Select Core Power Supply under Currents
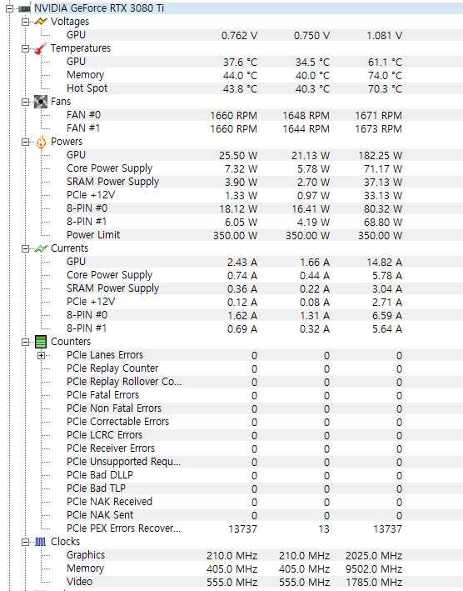Image resolution: width=463 pixels, height=591 pixels. pos(264,275)
